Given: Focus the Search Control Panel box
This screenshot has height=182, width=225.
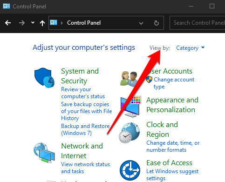Looking at the screenshot, I should 197,23.
